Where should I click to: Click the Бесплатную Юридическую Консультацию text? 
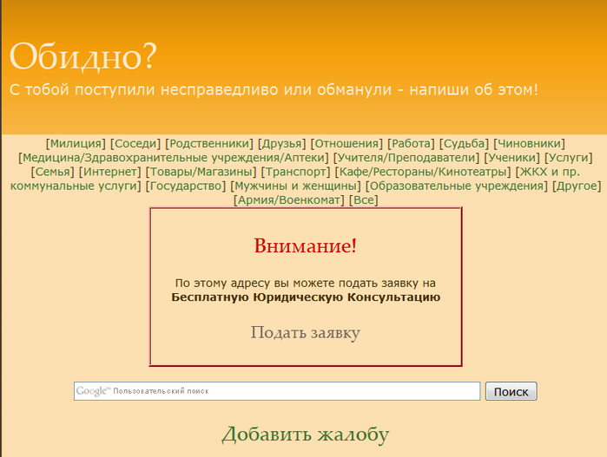306,297
